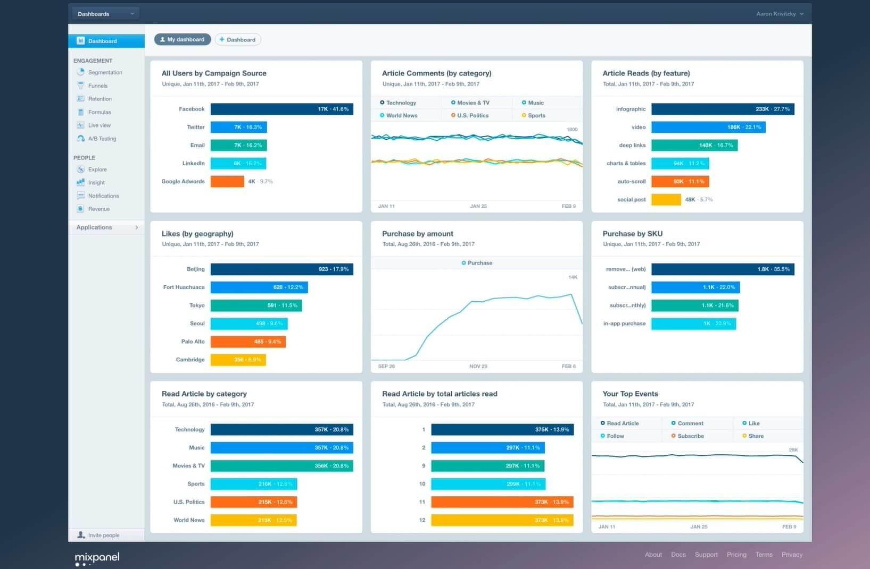Click the Formulas icon

coord(81,112)
